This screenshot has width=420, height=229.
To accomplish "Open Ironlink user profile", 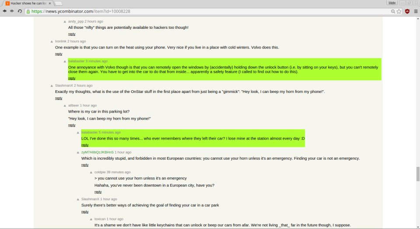I will 60,41.
